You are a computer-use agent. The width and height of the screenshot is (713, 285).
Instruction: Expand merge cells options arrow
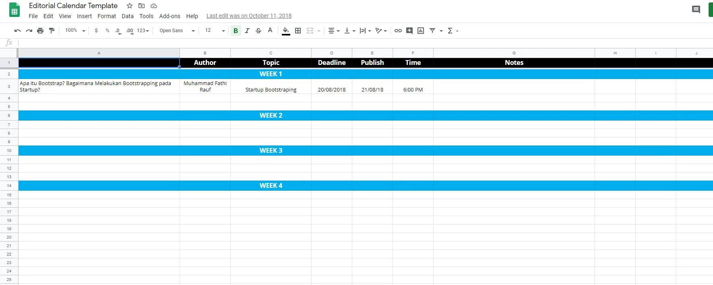(319, 31)
